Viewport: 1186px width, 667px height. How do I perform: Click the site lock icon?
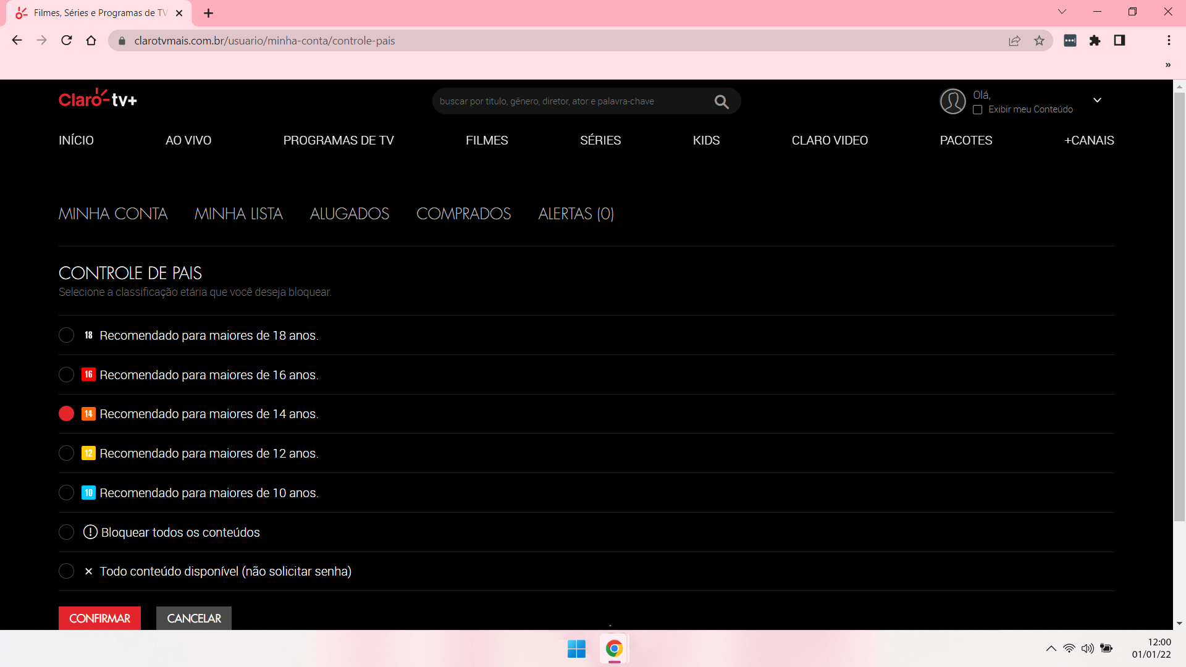point(122,41)
